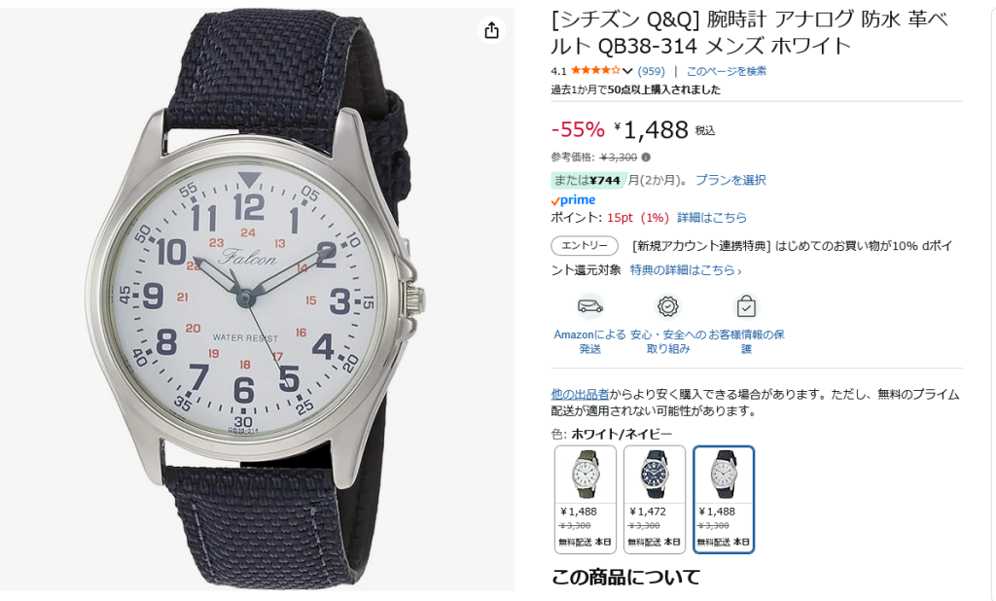Click the エントリー button
The width and height of the screenshot is (996, 601).
pos(585,246)
